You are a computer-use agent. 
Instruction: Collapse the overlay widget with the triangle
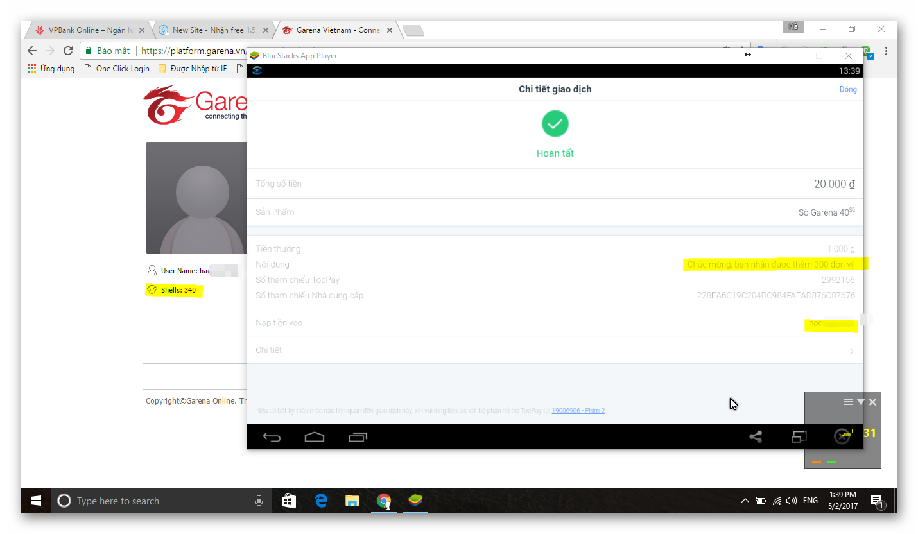pos(861,402)
